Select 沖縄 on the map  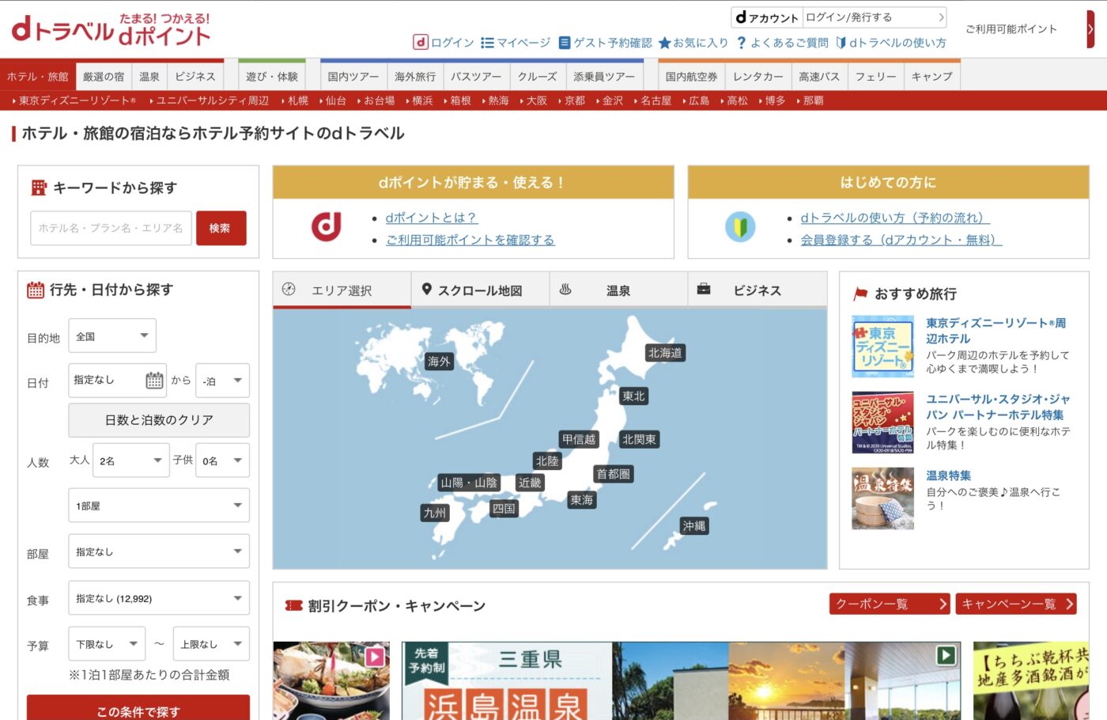pos(694,526)
